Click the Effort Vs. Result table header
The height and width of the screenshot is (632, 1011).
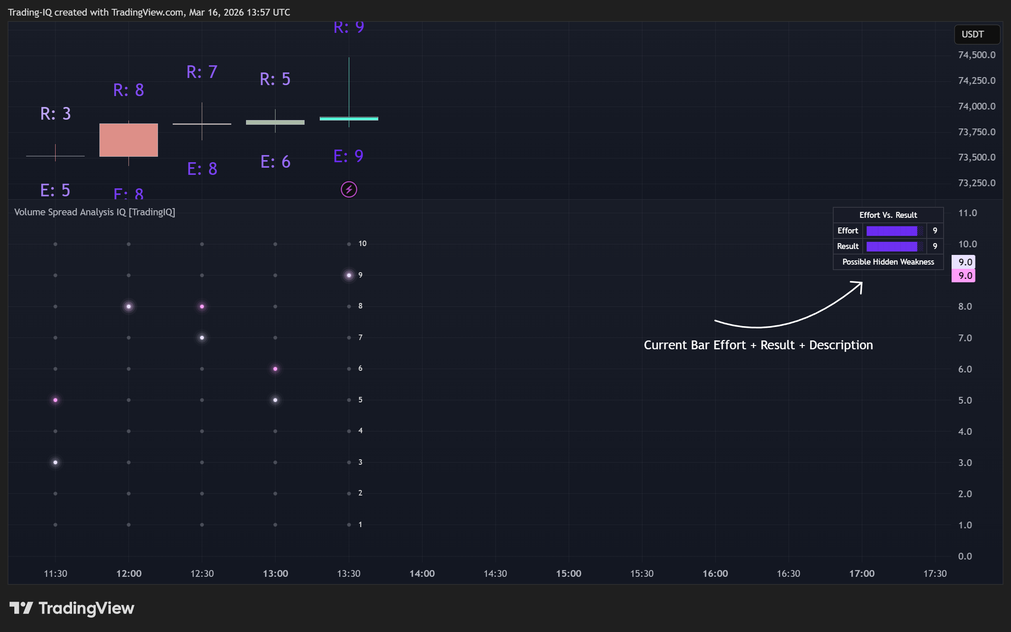pyautogui.click(x=888, y=215)
